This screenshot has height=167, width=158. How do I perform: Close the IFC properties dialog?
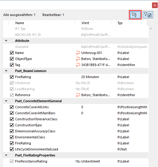pos(155,5)
